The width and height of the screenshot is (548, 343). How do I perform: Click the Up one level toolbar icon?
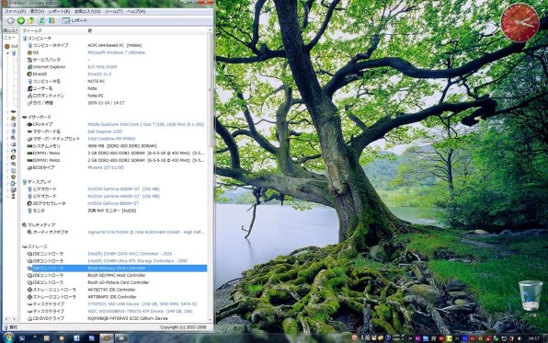30,21
